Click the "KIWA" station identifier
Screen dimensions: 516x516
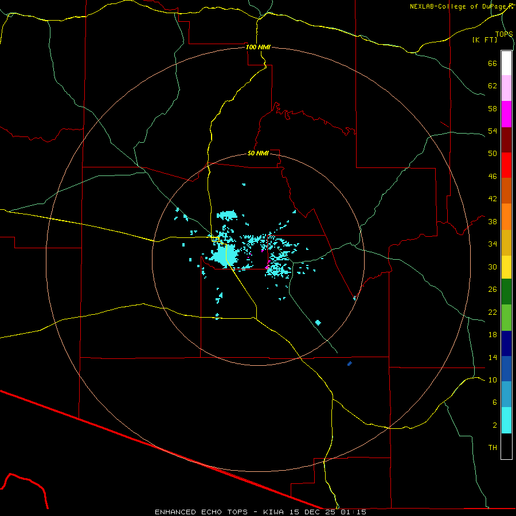273,512
